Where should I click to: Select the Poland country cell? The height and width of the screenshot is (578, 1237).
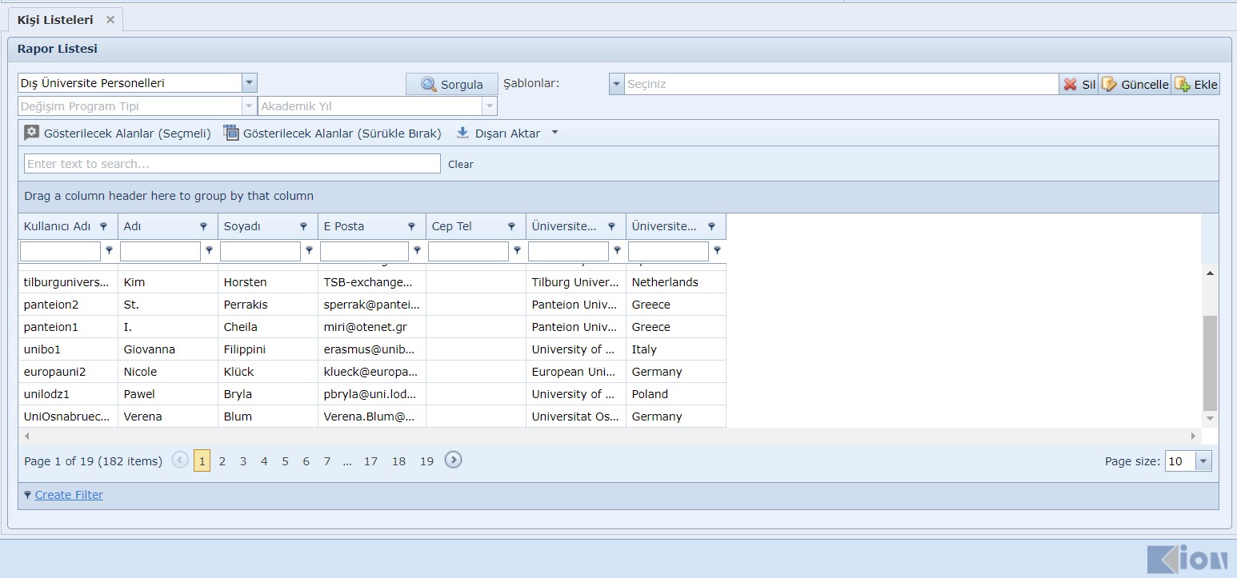click(676, 394)
